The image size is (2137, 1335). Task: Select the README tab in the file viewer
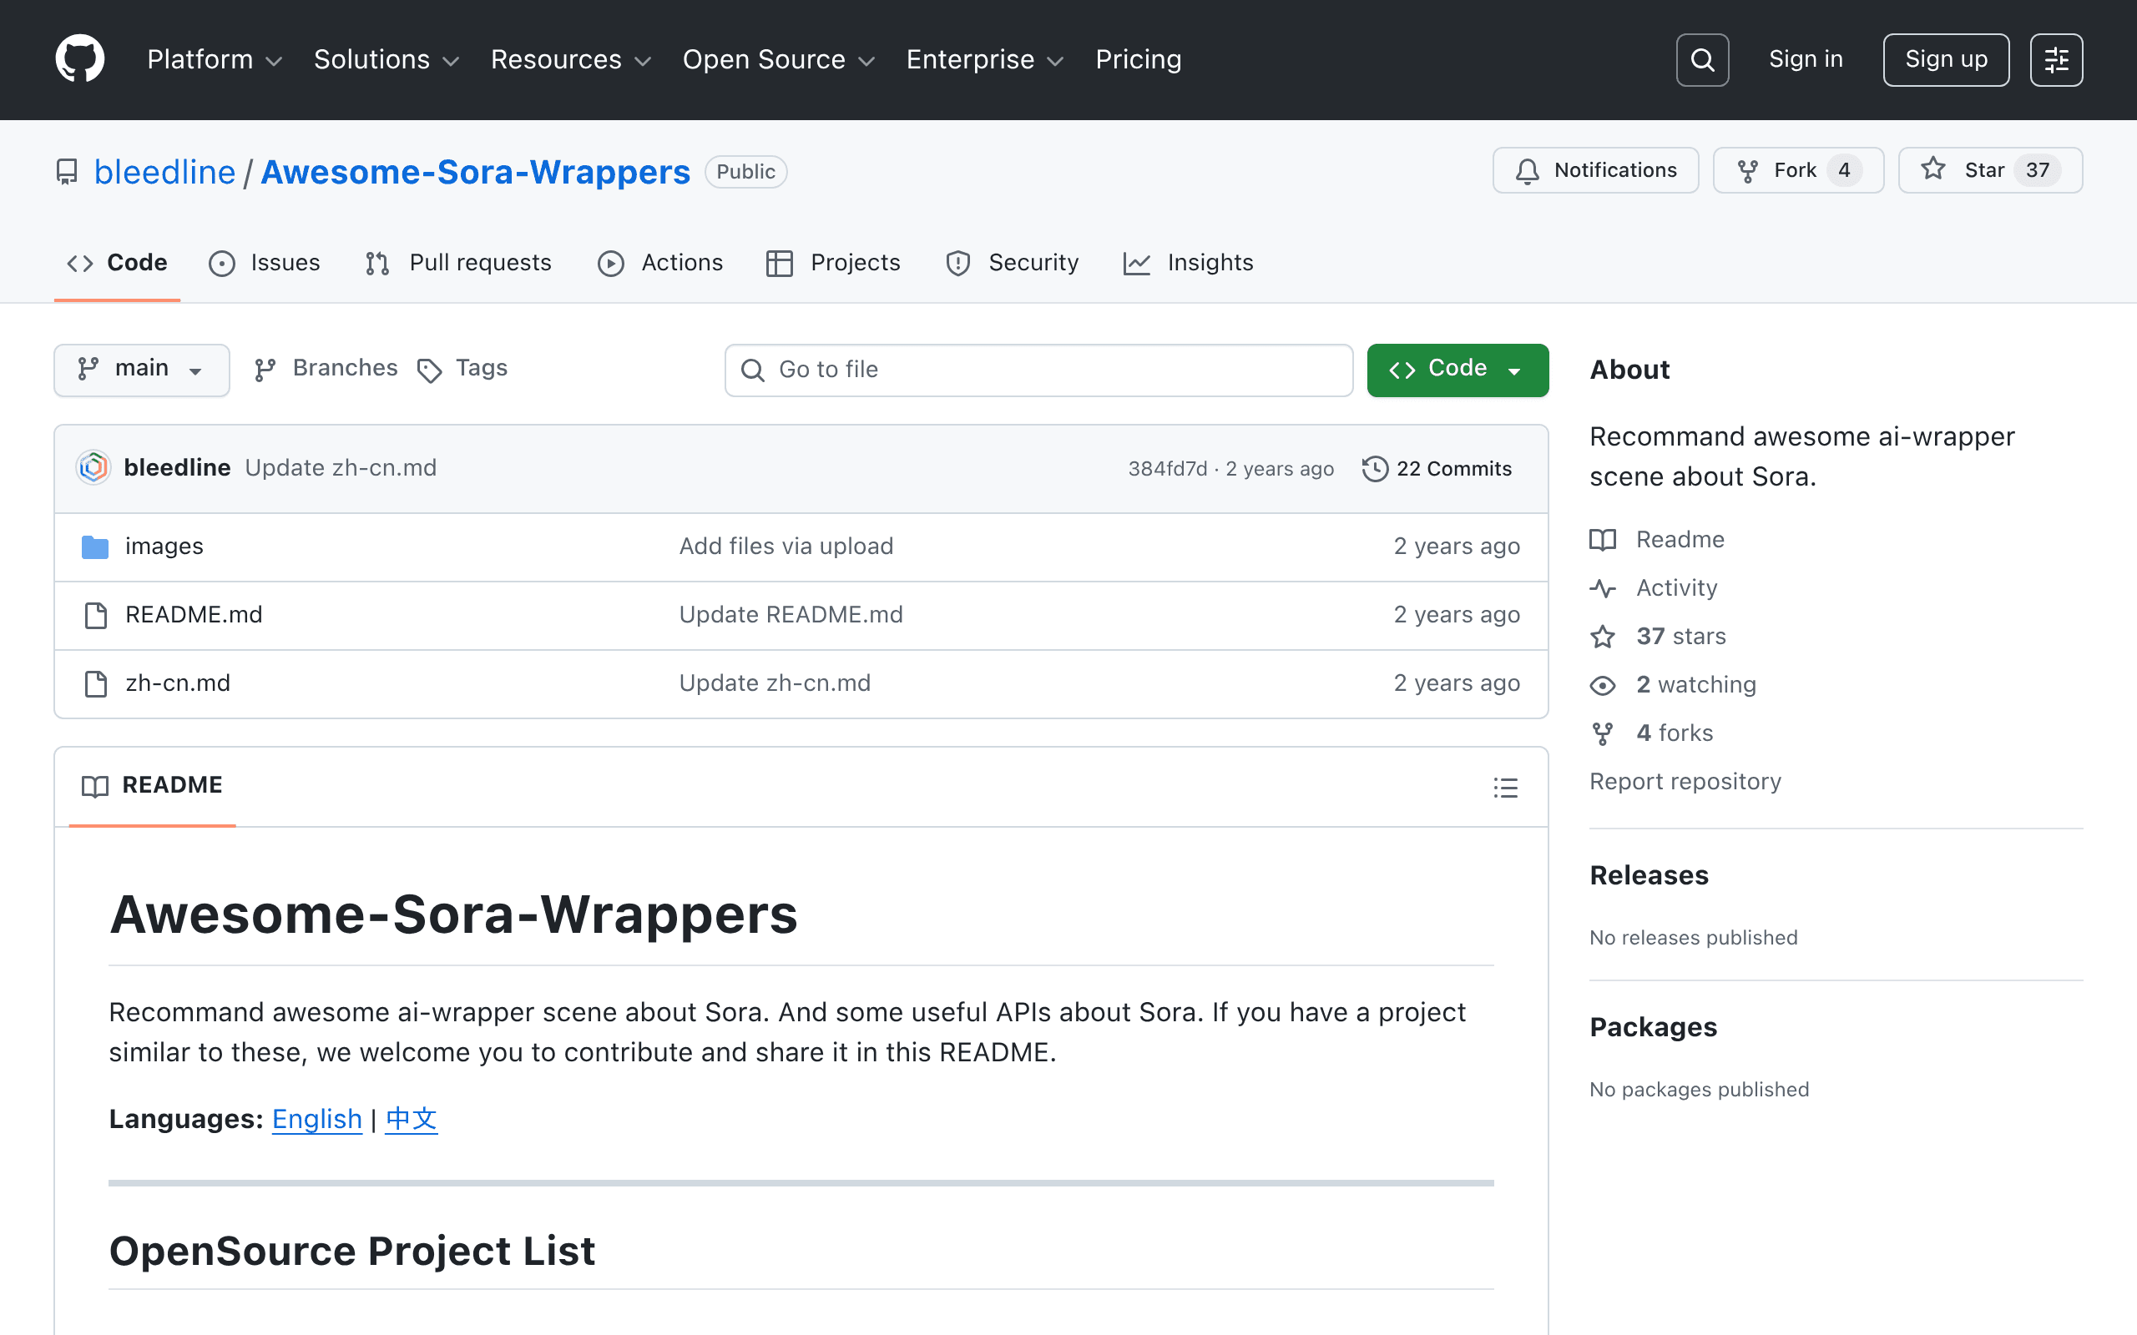(152, 786)
